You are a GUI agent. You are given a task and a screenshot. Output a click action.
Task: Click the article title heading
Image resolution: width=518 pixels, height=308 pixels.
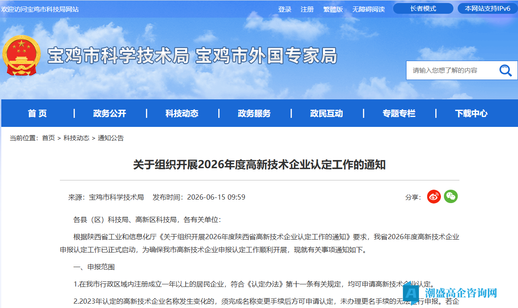click(259, 165)
